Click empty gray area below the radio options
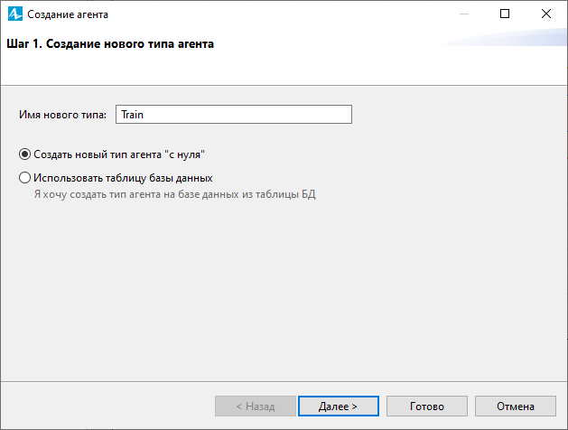The width and height of the screenshot is (568, 430). 284,290
